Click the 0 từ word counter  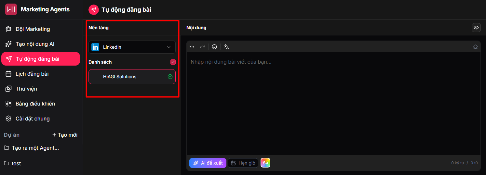[474, 163]
